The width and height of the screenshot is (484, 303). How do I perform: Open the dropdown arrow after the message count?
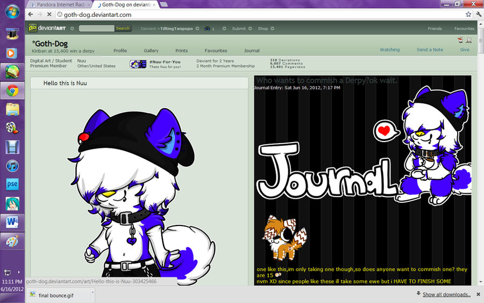click(224, 29)
